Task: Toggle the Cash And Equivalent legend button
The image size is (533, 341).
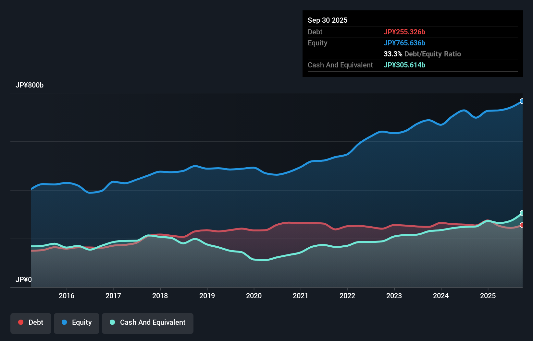Action: (148, 323)
